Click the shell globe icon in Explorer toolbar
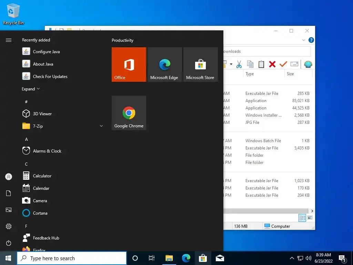Image resolution: width=353 pixels, height=265 pixels. click(308, 64)
